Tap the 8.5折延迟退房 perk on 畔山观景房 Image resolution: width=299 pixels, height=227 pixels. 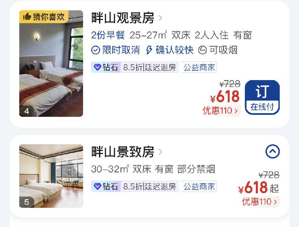[149, 67]
